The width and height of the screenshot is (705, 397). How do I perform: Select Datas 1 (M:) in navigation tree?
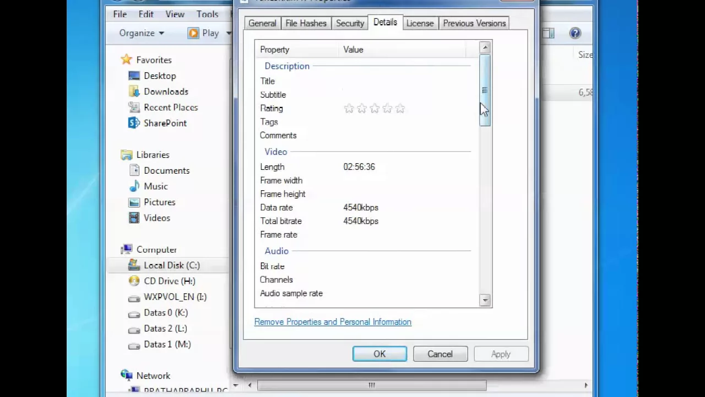(167, 345)
